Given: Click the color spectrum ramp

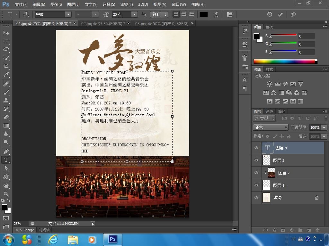Looking at the screenshot, I should (285, 61).
